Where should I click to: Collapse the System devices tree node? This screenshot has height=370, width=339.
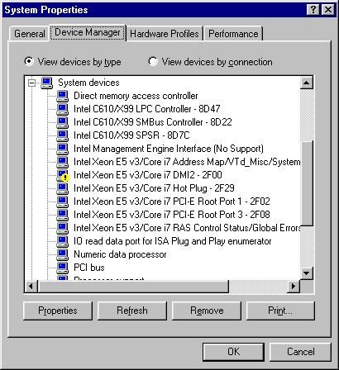32,83
